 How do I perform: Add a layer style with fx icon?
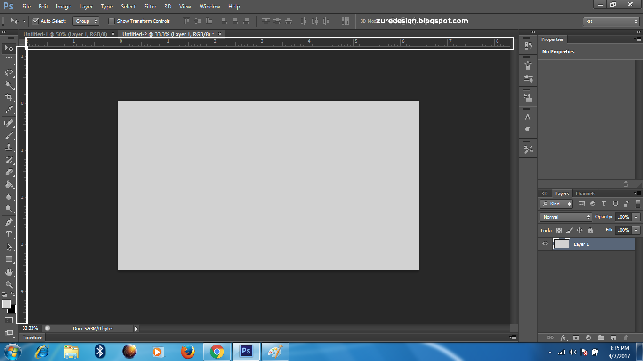coord(563,337)
